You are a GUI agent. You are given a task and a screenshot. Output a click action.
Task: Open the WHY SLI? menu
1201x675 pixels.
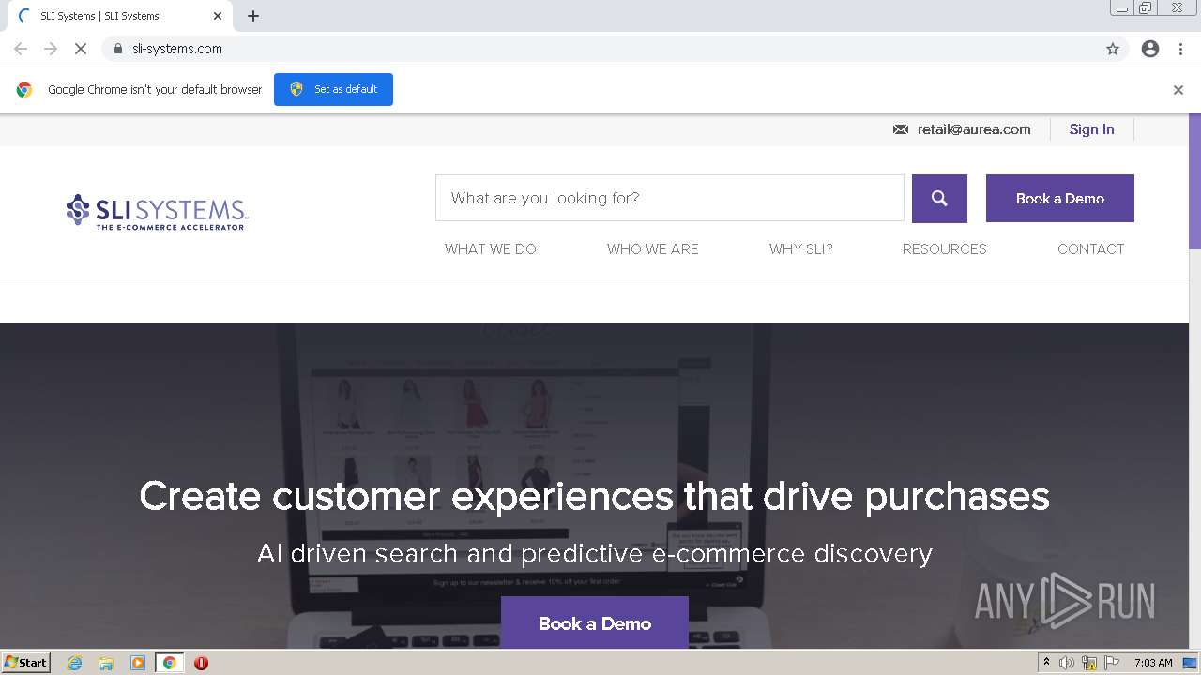pyautogui.click(x=801, y=248)
